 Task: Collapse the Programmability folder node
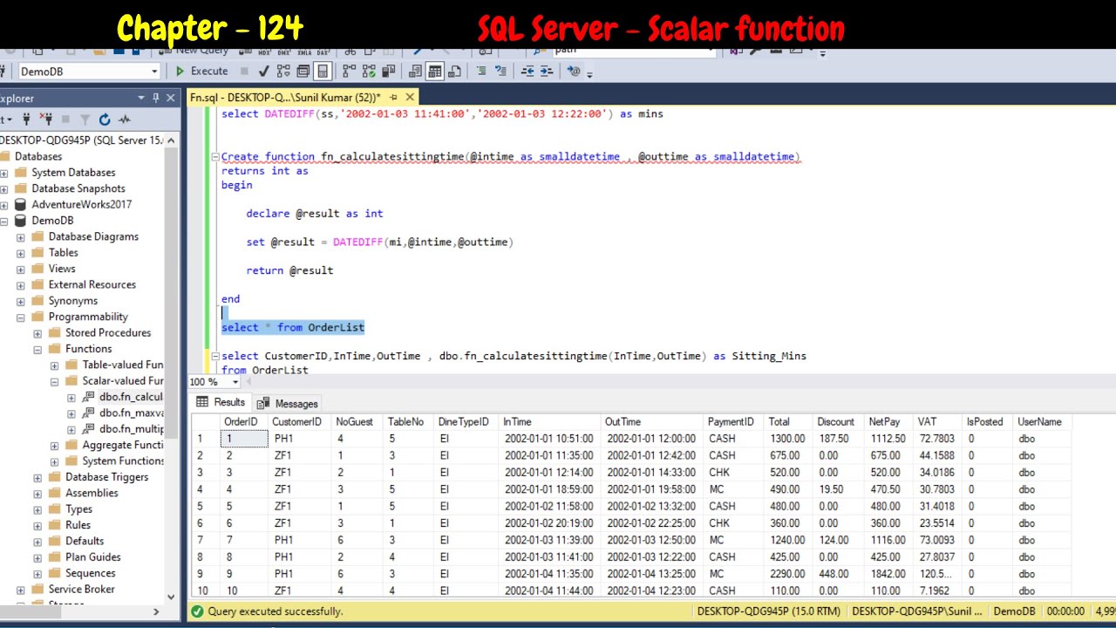[x=21, y=317]
